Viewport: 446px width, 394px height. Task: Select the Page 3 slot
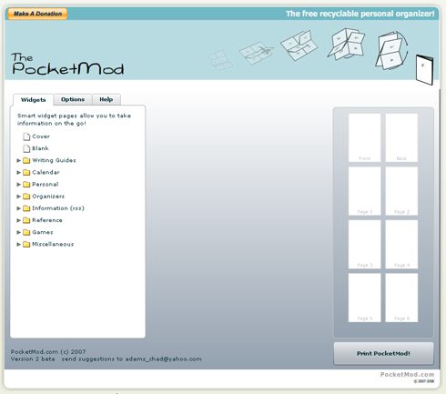364,245
